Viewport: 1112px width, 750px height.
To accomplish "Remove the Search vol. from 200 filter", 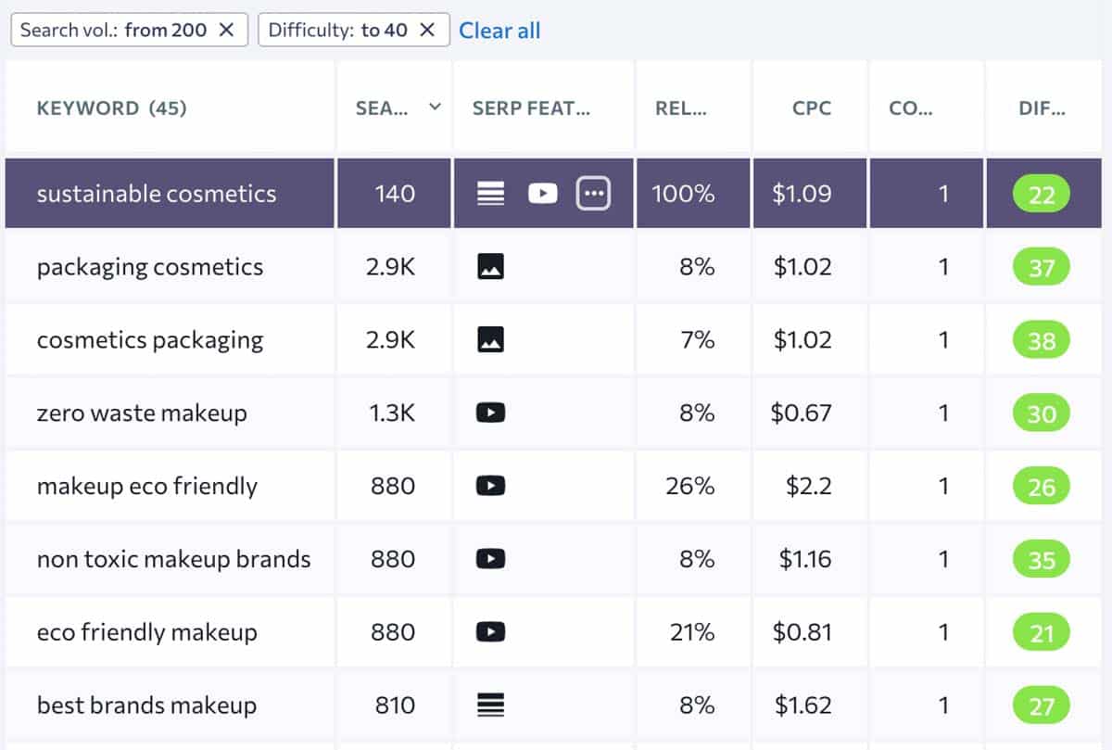I will point(226,30).
